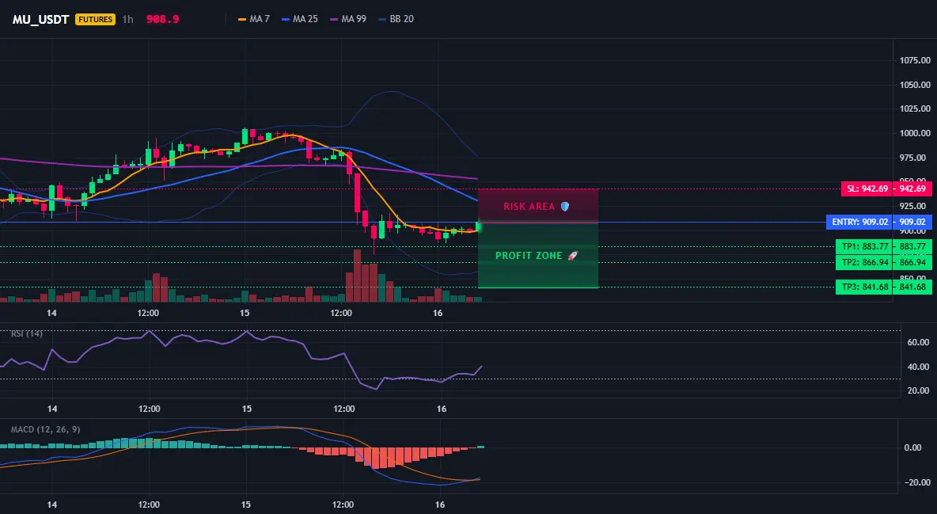Click the MU_USDT symbol name
The width and height of the screenshot is (937, 514).
(x=40, y=19)
